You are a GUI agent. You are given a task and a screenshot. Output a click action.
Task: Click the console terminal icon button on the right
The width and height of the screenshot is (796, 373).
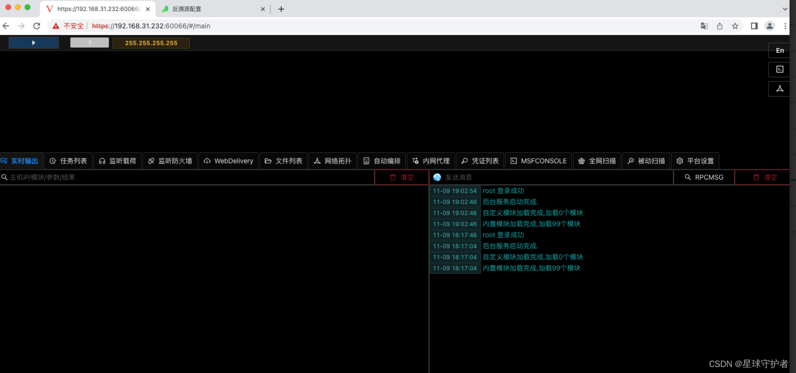point(780,69)
